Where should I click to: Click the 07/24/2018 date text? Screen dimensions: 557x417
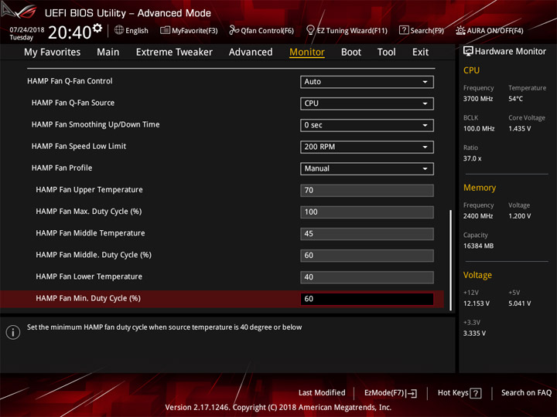26,29
